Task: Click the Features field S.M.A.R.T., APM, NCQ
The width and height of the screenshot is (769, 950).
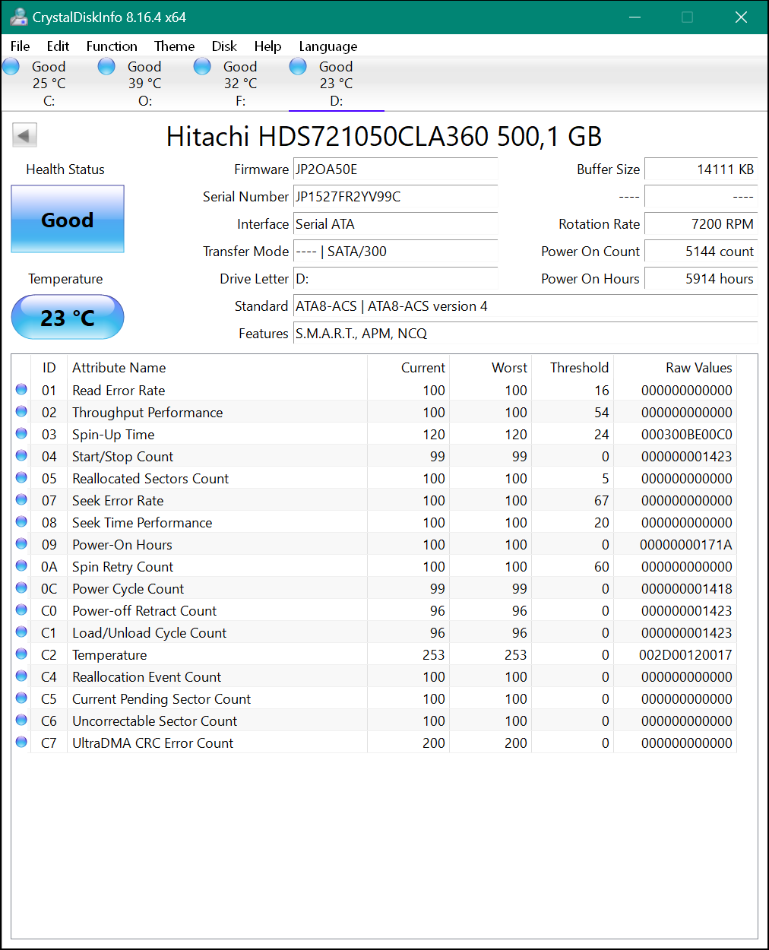Action: [526, 334]
